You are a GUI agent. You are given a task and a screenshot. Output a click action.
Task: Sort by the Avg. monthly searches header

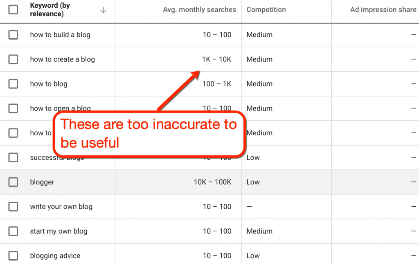(199, 9)
